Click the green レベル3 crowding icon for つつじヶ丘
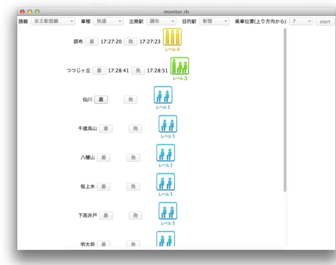This screenshot has height=265, width=336. coord(180,66)
